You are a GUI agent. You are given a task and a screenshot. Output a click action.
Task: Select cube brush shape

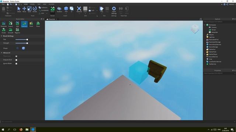24,48
